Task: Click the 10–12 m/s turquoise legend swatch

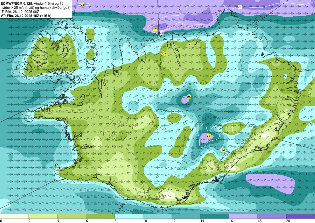Action: 157,216
